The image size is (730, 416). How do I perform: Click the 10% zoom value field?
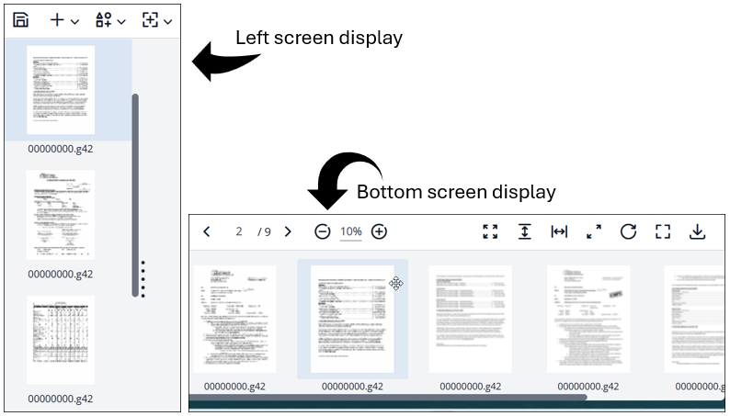point(351,231)
